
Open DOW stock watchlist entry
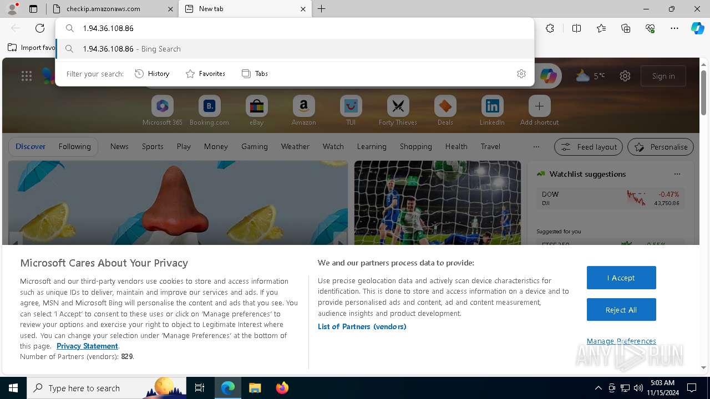click(x=610, y=198)
